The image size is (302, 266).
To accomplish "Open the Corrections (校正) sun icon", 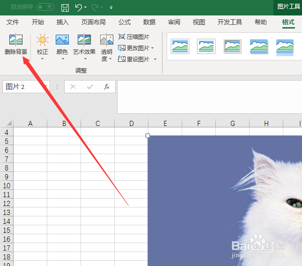I will tap(42, 40).
